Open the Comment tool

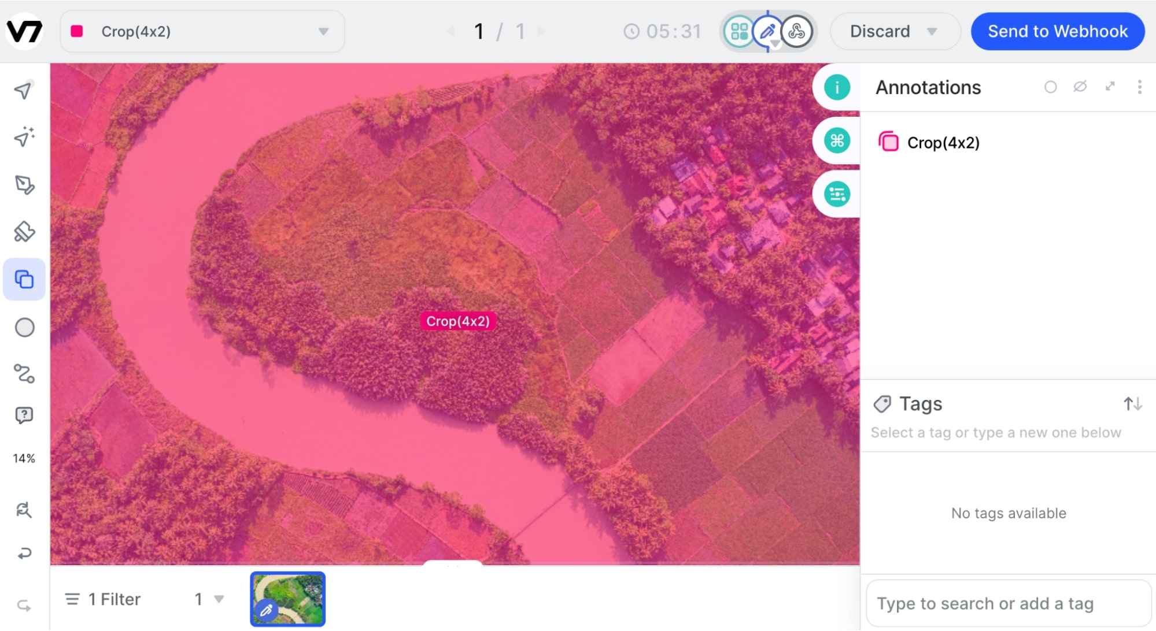point(24,415)
